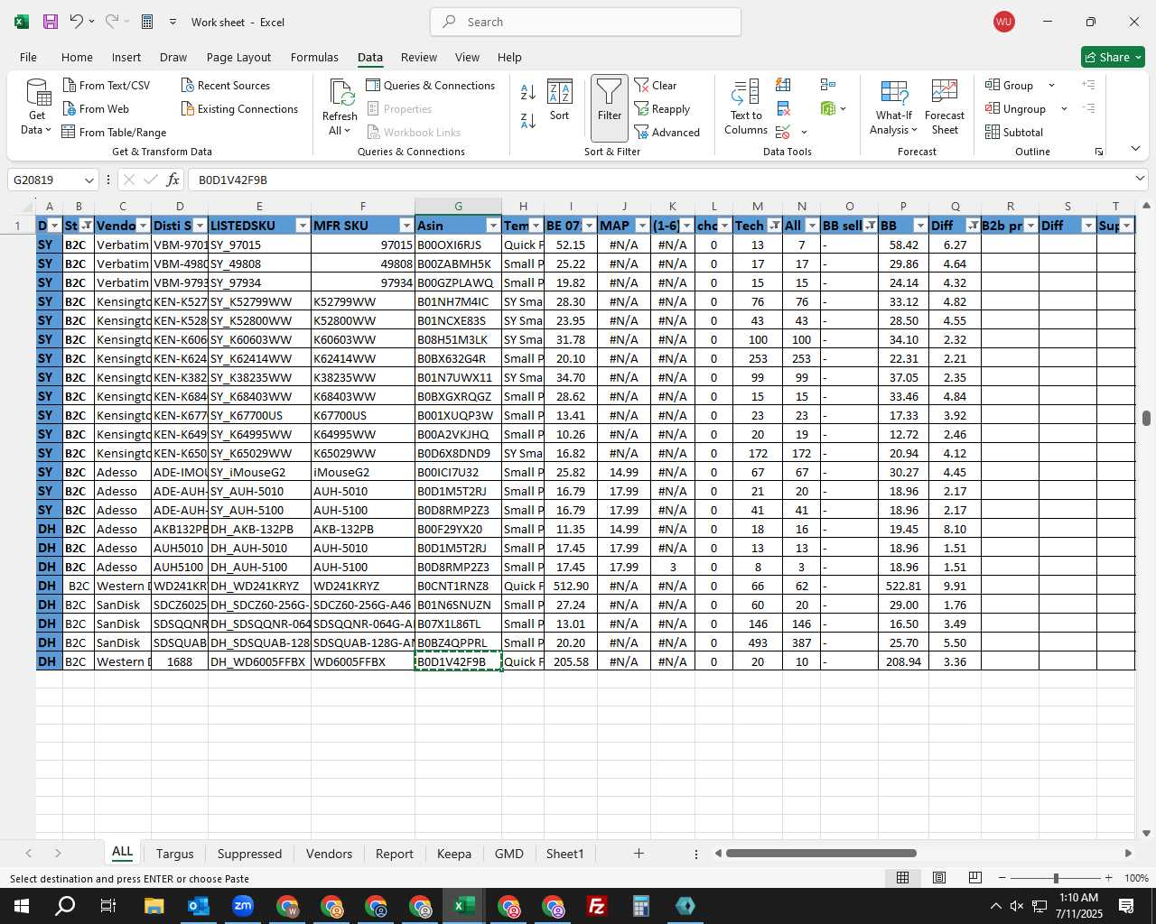Image resolution: width=1156 pixels, height=924 pixels.
Task: Click the zoom slider handle
Action: click(x=1056, y=878)
